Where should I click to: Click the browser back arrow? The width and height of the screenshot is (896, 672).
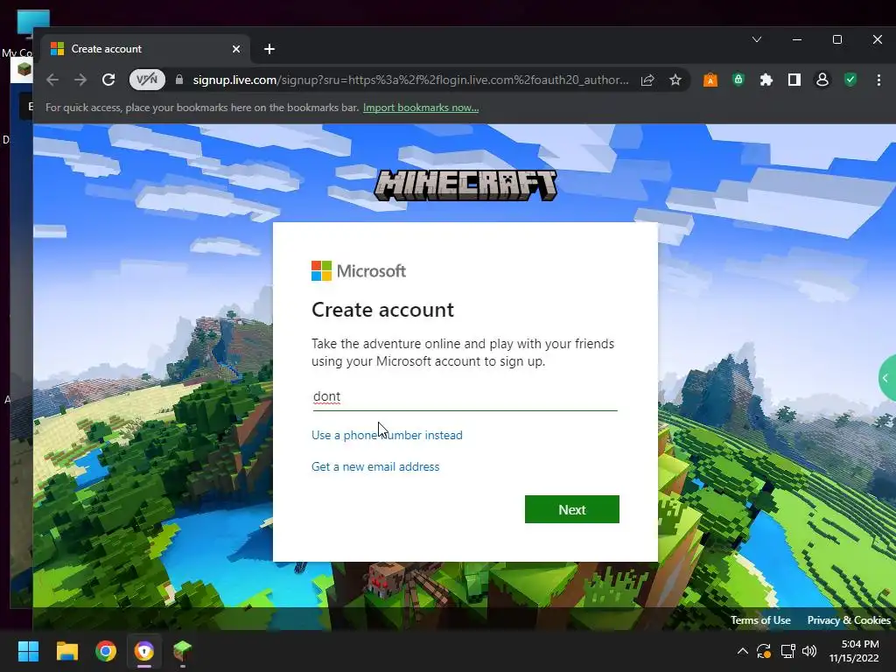52,80
